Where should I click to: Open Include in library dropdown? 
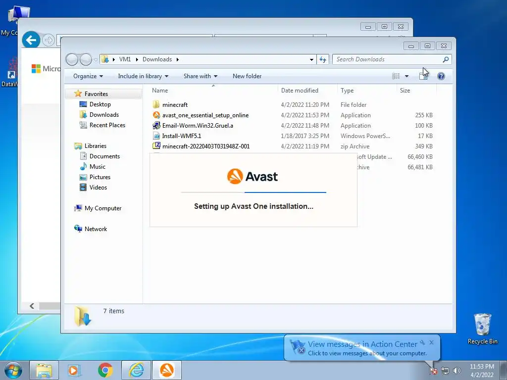(143, 76)
